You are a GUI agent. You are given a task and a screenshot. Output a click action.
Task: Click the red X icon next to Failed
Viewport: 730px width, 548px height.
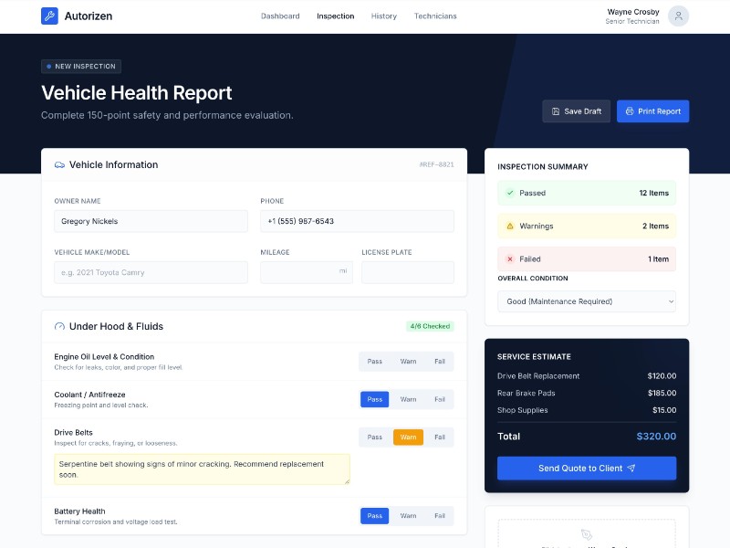tap(509, 258)
